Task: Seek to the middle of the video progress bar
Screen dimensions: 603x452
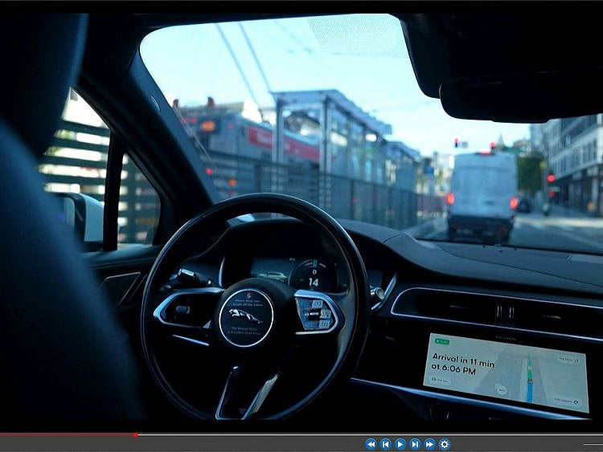Action: (x=301, y=434)
